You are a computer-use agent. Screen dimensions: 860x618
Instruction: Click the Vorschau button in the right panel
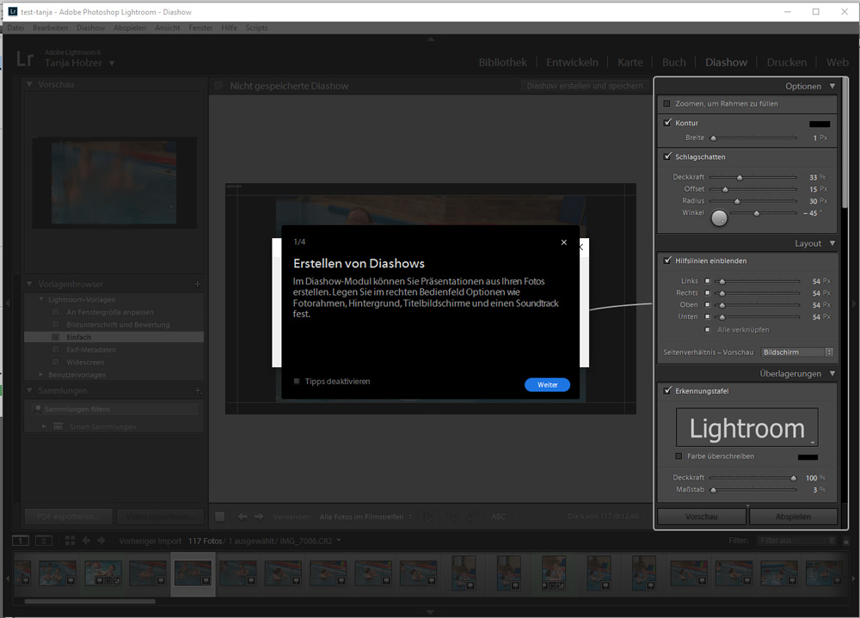pos(702,517)
